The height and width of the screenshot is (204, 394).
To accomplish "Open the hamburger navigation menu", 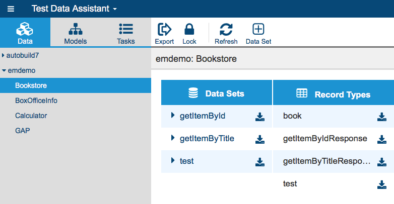I will click(11, 9).
